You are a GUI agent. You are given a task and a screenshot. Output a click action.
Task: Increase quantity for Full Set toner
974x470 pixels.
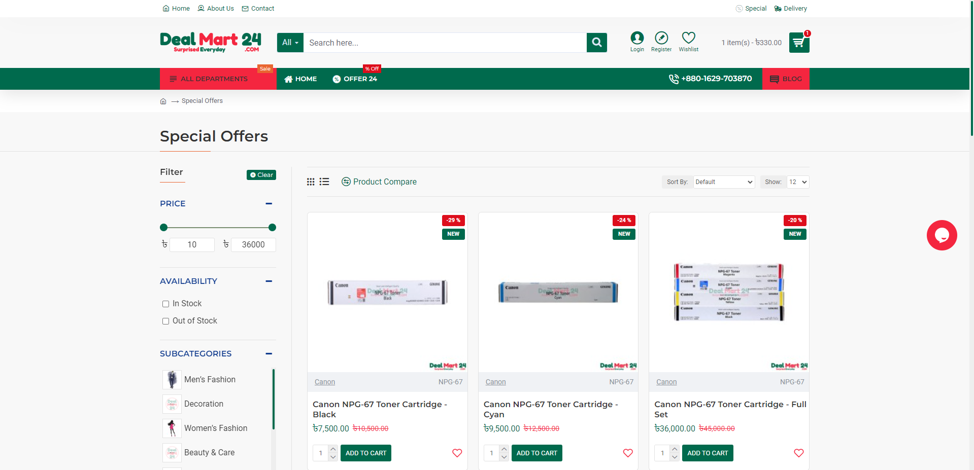[675, 449]
